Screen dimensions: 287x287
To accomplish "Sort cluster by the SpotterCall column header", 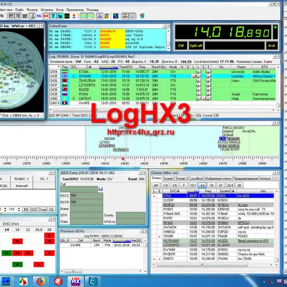I will pyautogui.click(x=227, y=191).
